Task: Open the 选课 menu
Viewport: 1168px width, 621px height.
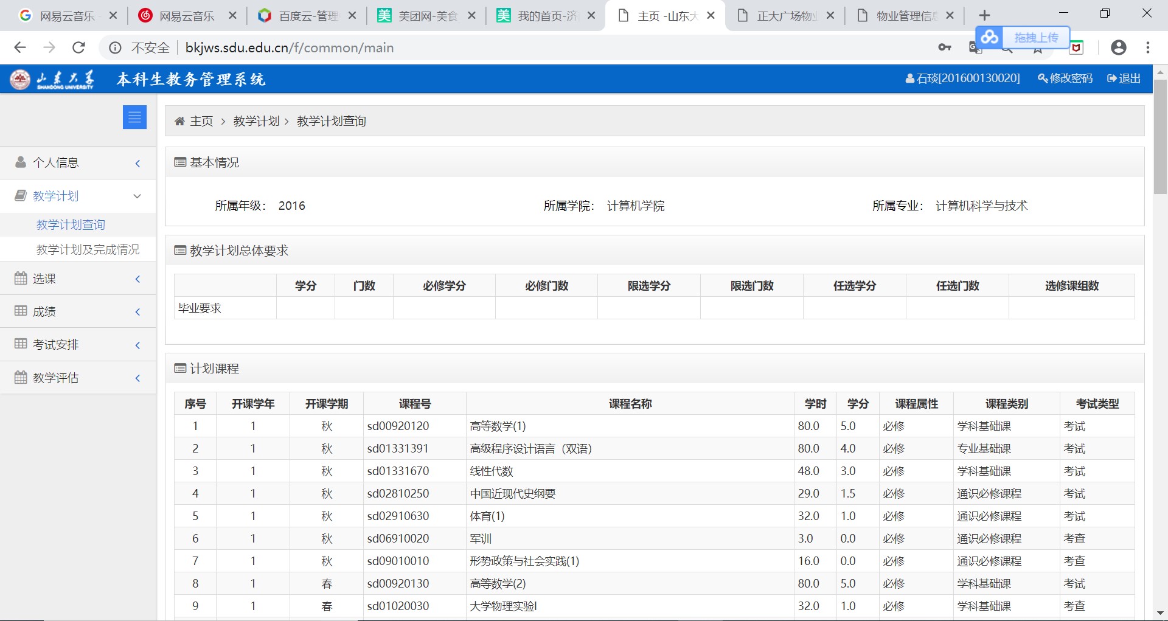Action: pos(78,279)
